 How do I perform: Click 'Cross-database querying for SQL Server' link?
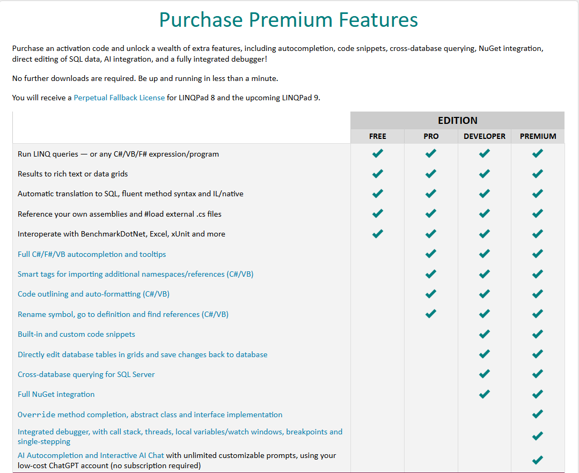86,374
